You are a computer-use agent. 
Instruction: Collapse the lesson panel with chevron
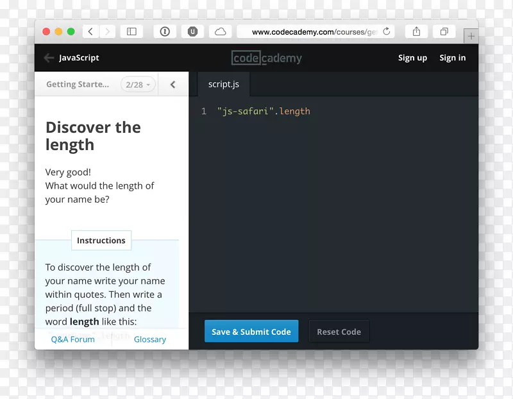[x=172, y=85]
